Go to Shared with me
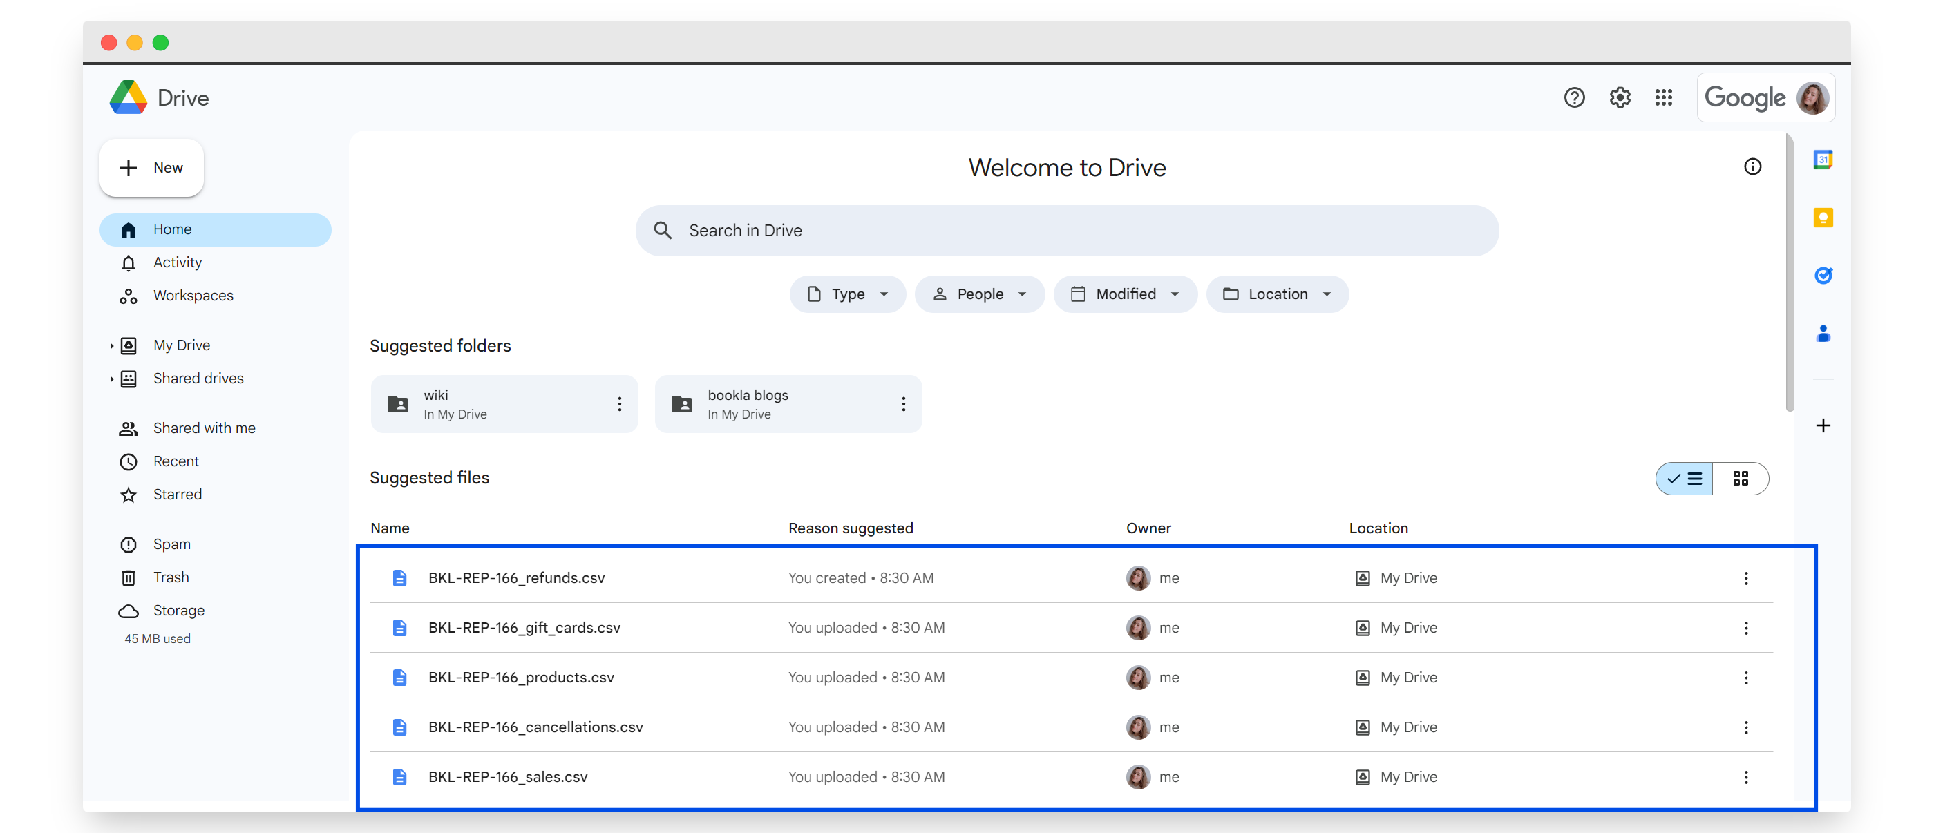The height and width of the screenshot is (833, 1934). click(203, 428)
